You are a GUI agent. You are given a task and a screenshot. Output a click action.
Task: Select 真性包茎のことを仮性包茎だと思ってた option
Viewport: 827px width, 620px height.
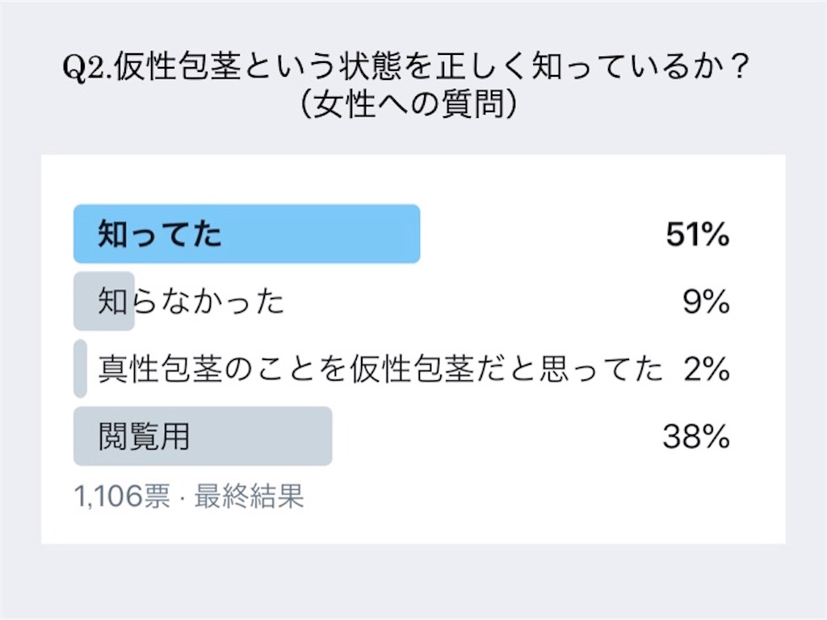[380, 368]
